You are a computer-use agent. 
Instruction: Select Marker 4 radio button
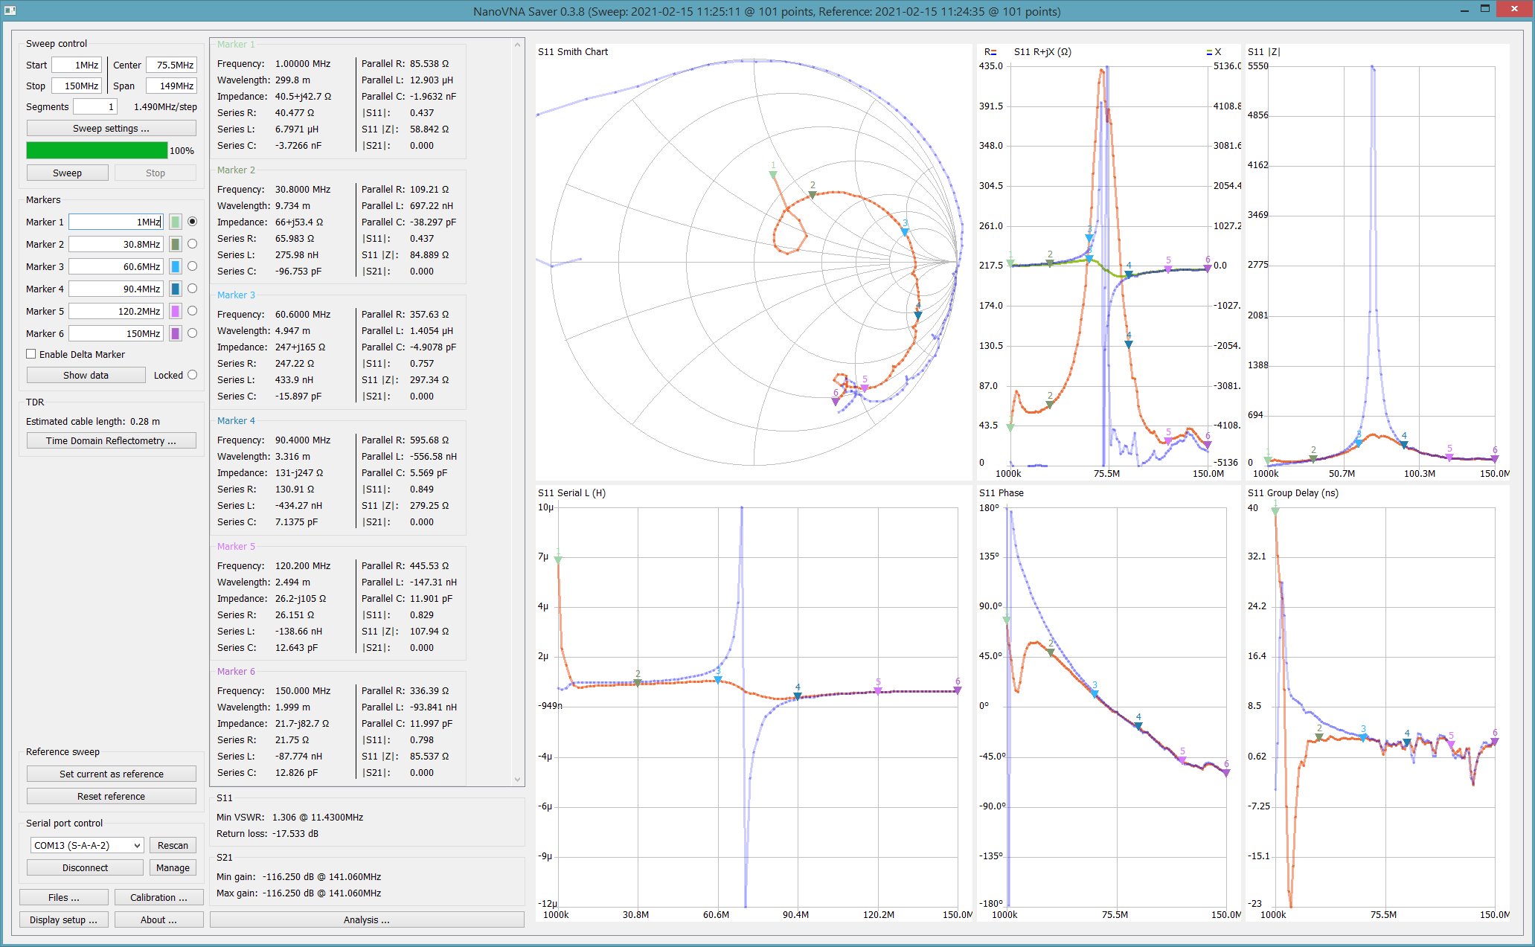click(192, 289)
